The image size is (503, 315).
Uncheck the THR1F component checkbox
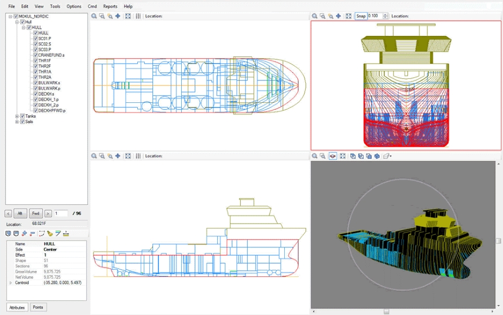[36, 60]
